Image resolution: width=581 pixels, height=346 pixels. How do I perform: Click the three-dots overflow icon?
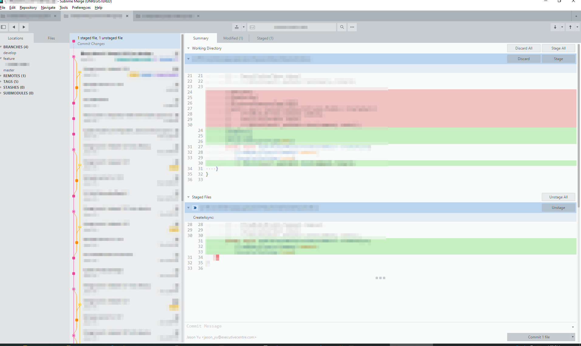[x=352, y=27]
